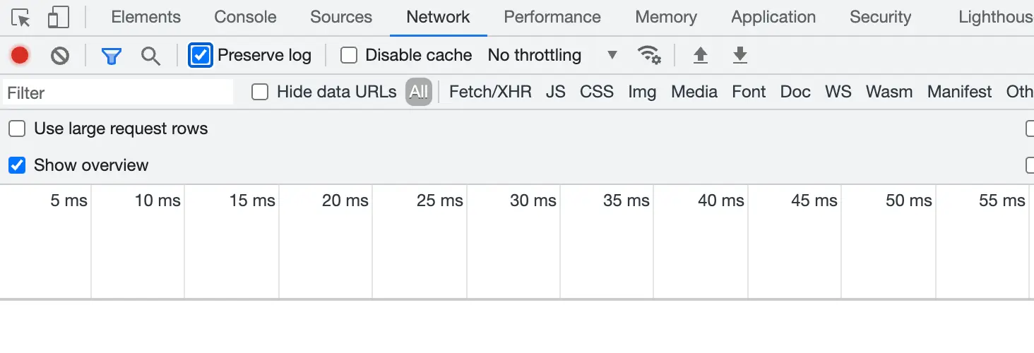Viewport: 1034px width, 353px height.
Task: Filter requests by Fetch/XHR type
Action: point(490,92)
